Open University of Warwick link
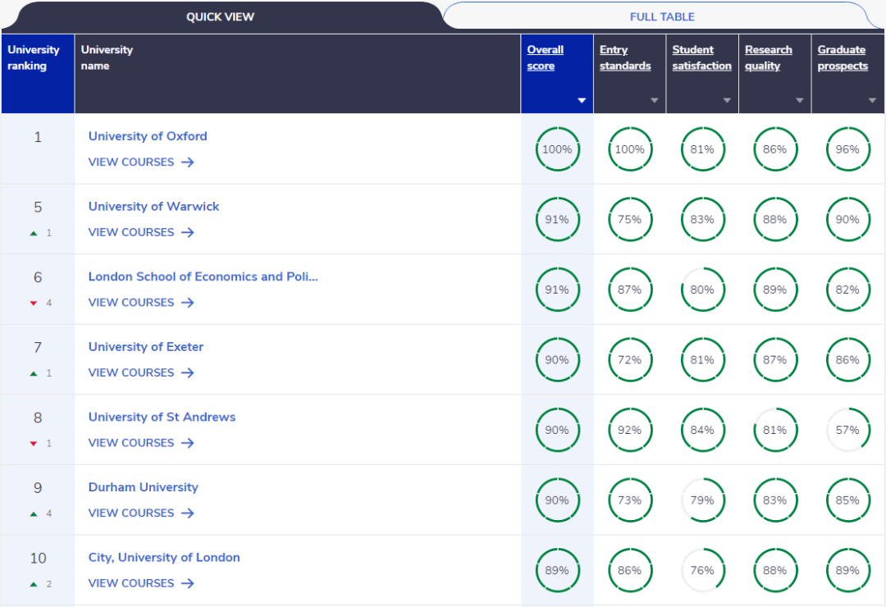The image size is (886, 607). click(153, 207)
